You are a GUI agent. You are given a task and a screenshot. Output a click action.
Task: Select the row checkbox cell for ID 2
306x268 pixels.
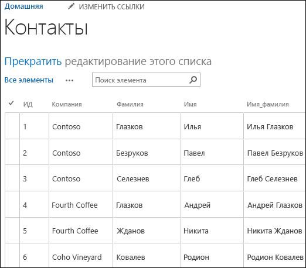[12, 152]
